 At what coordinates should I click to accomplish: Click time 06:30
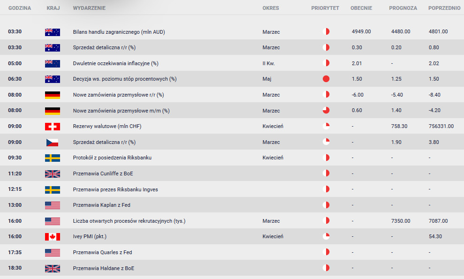point(15,79)
